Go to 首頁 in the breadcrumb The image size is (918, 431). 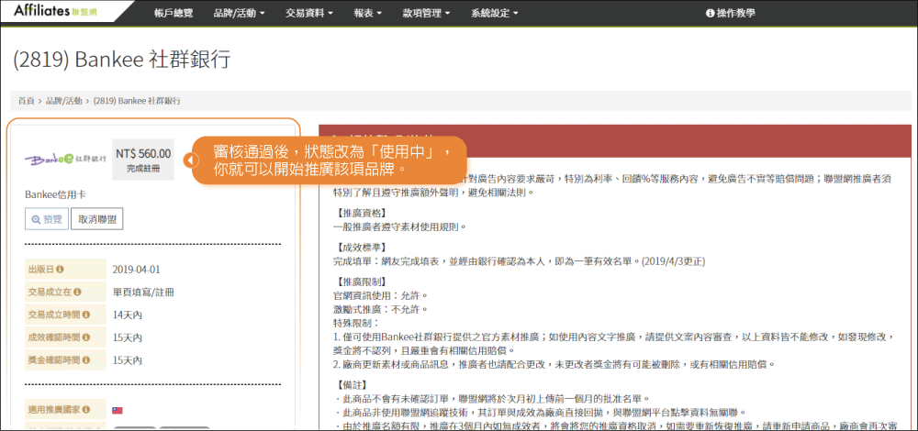click(26, 101)
